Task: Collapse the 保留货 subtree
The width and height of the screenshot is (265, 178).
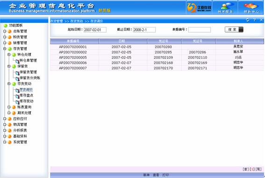Action: tap(9, 66)
